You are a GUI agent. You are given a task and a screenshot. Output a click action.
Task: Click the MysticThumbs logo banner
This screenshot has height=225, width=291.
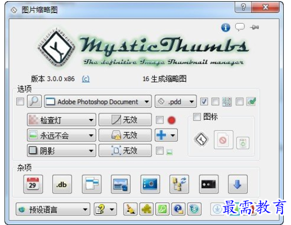pos(143,48)
